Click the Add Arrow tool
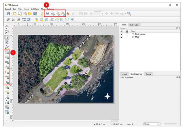Image resolution: width=185 pixels, height=129 pixels. (x=7, y=97)
